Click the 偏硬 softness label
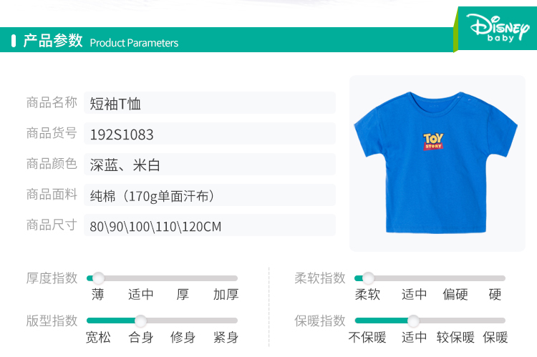 [455, 294]
